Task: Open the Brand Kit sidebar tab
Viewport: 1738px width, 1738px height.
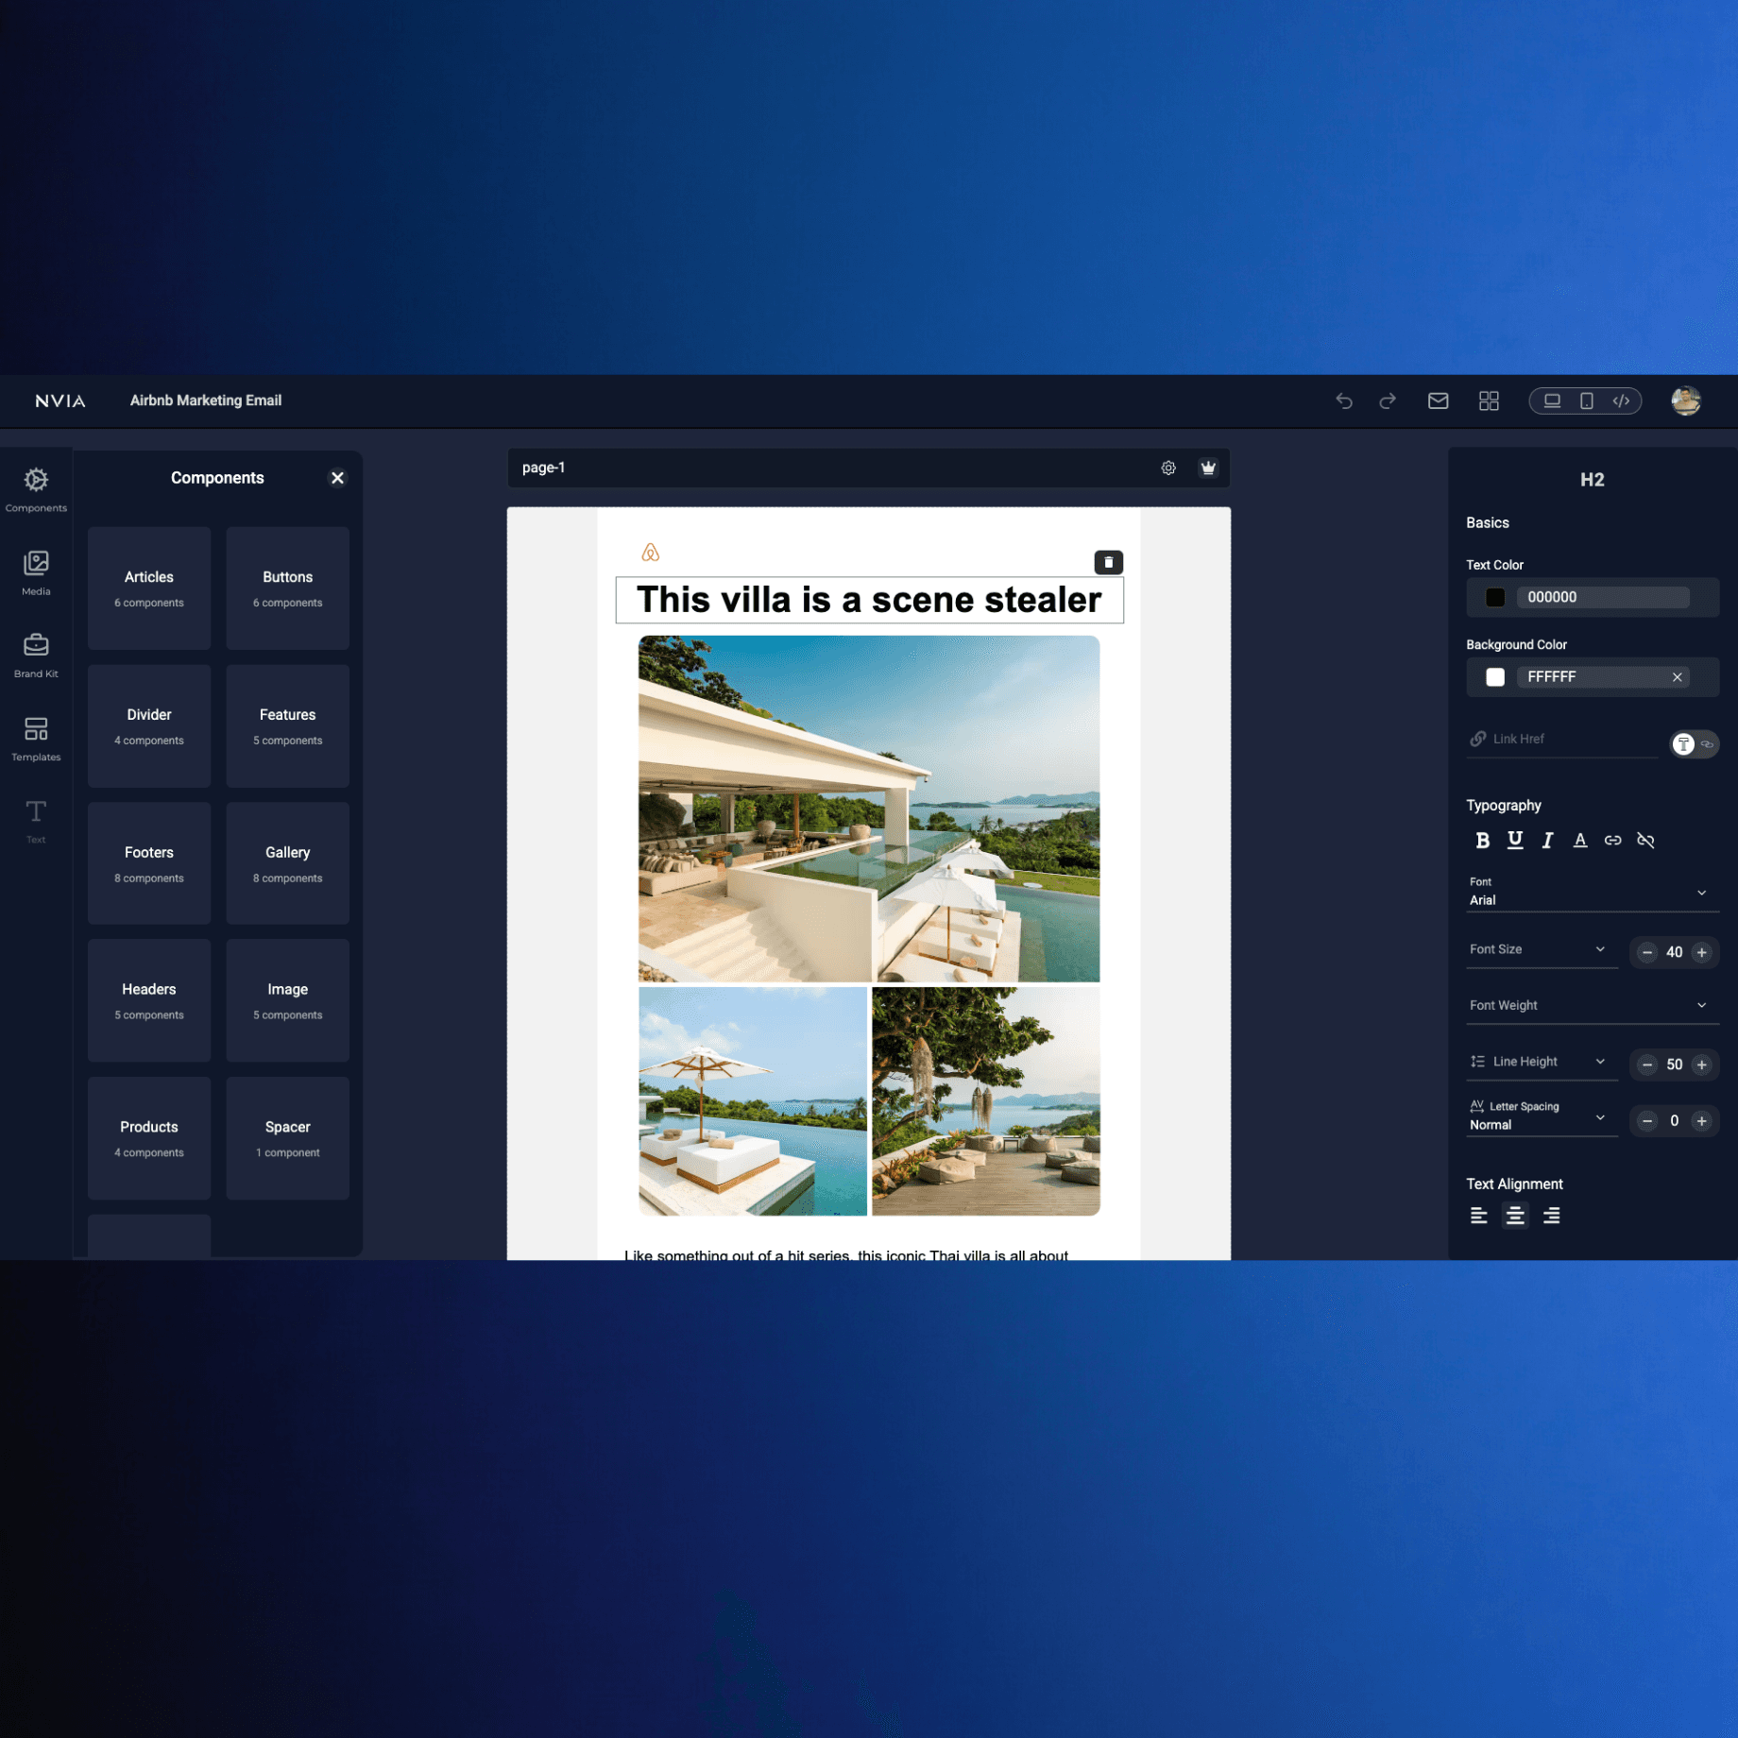Action: (36, 656)
